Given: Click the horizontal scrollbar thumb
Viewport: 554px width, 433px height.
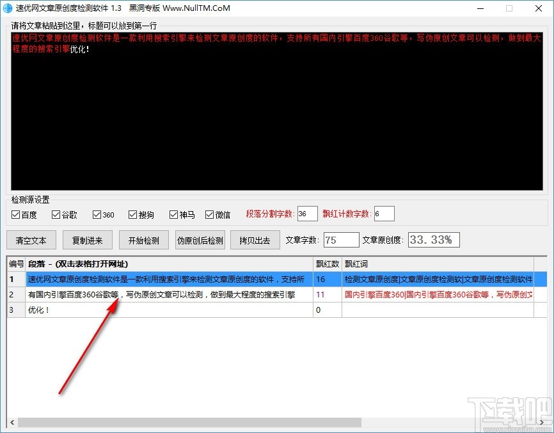Looking at the screenshot, I should pos(190,422).
